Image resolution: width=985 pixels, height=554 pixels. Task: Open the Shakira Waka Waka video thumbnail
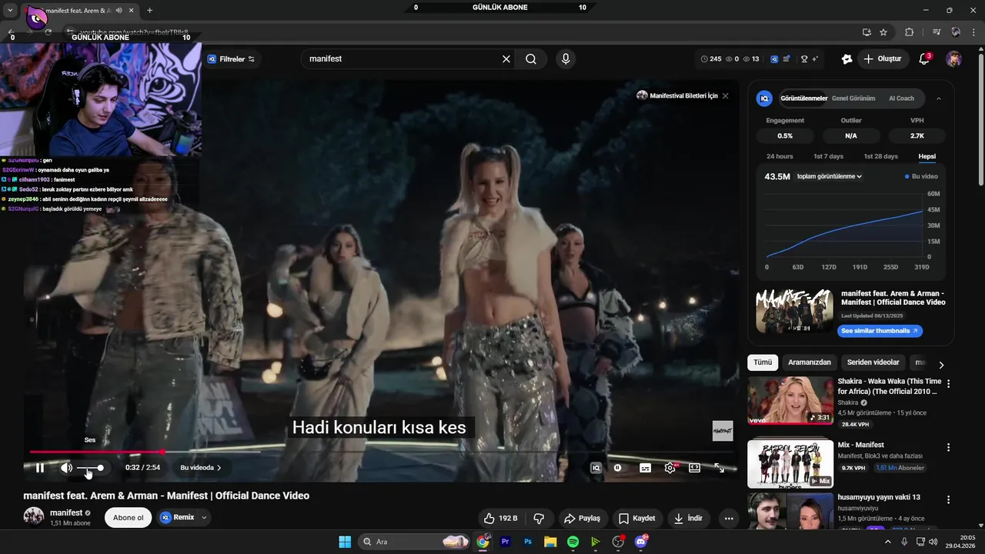point(790,400)
